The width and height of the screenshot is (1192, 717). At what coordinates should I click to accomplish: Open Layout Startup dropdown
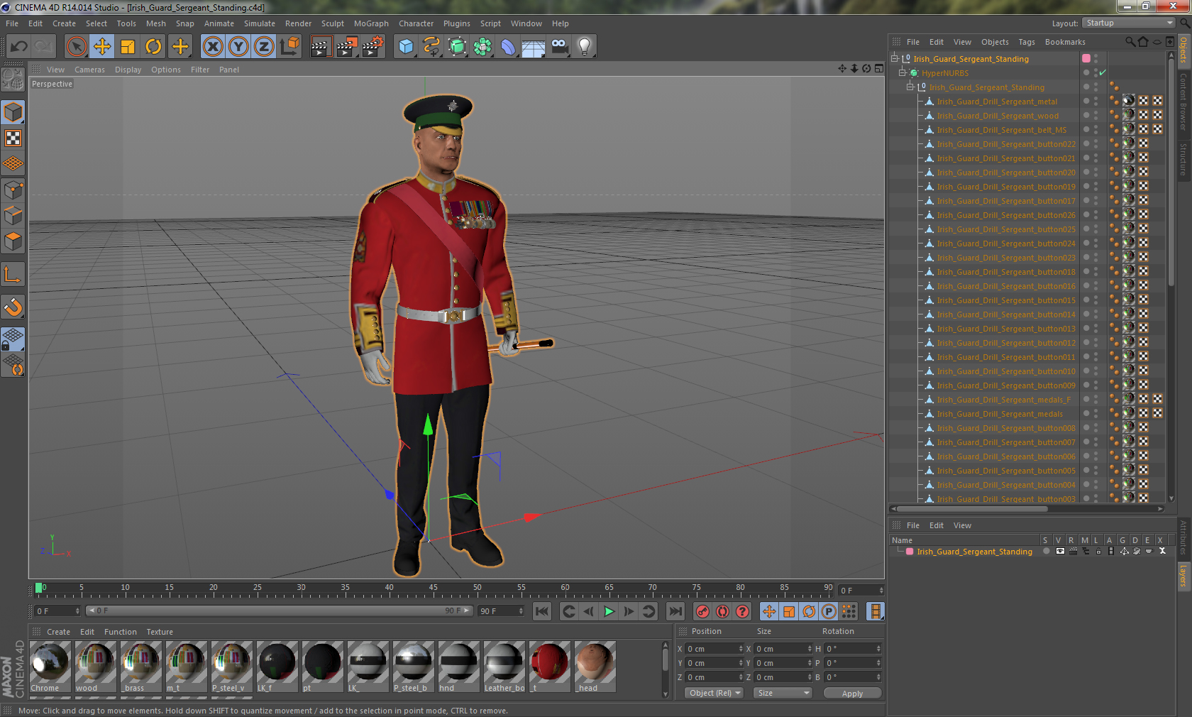click(x=1129, y=23)
